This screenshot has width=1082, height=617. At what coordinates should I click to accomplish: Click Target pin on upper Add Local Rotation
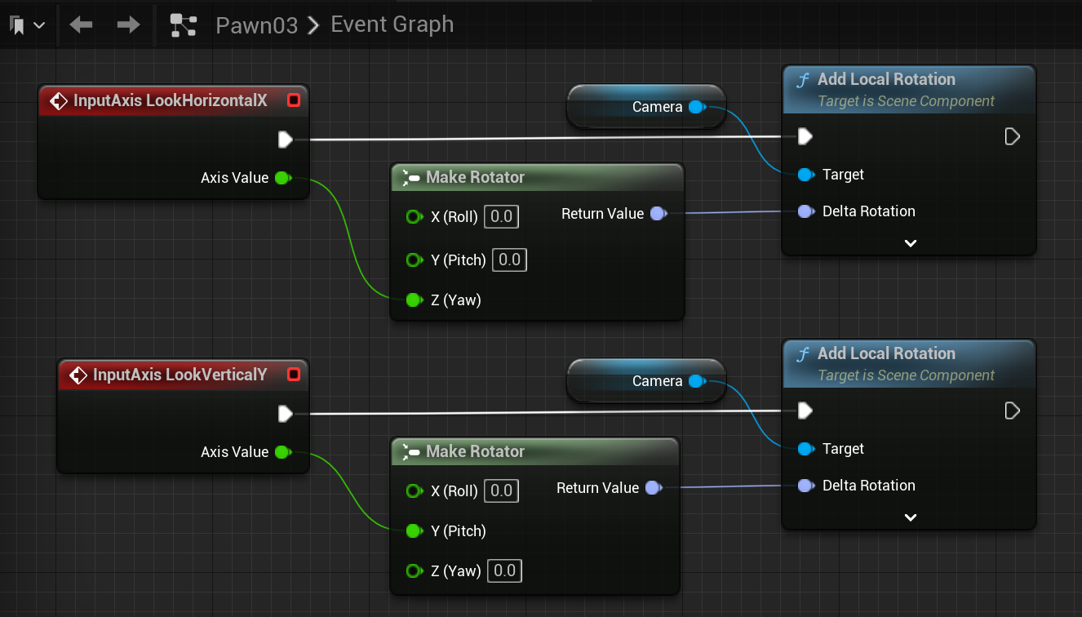(805, 175)
